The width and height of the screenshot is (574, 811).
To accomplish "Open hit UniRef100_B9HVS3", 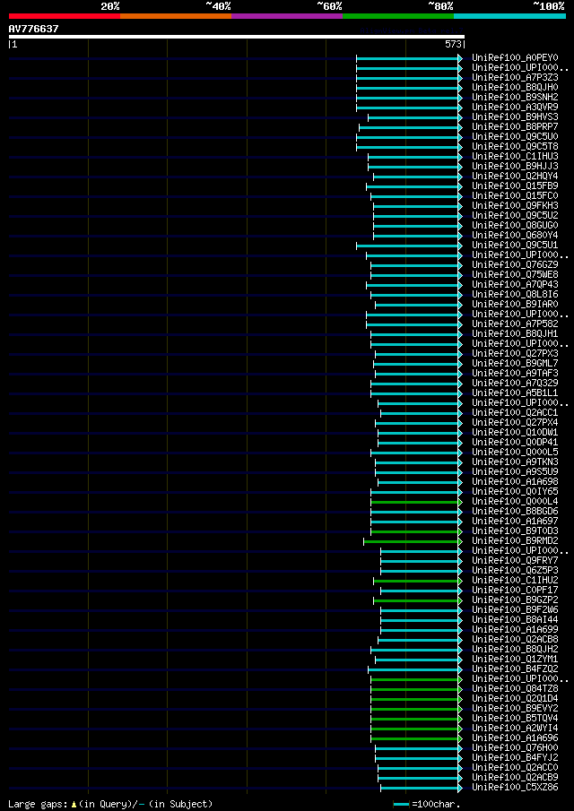I will 515,116.
